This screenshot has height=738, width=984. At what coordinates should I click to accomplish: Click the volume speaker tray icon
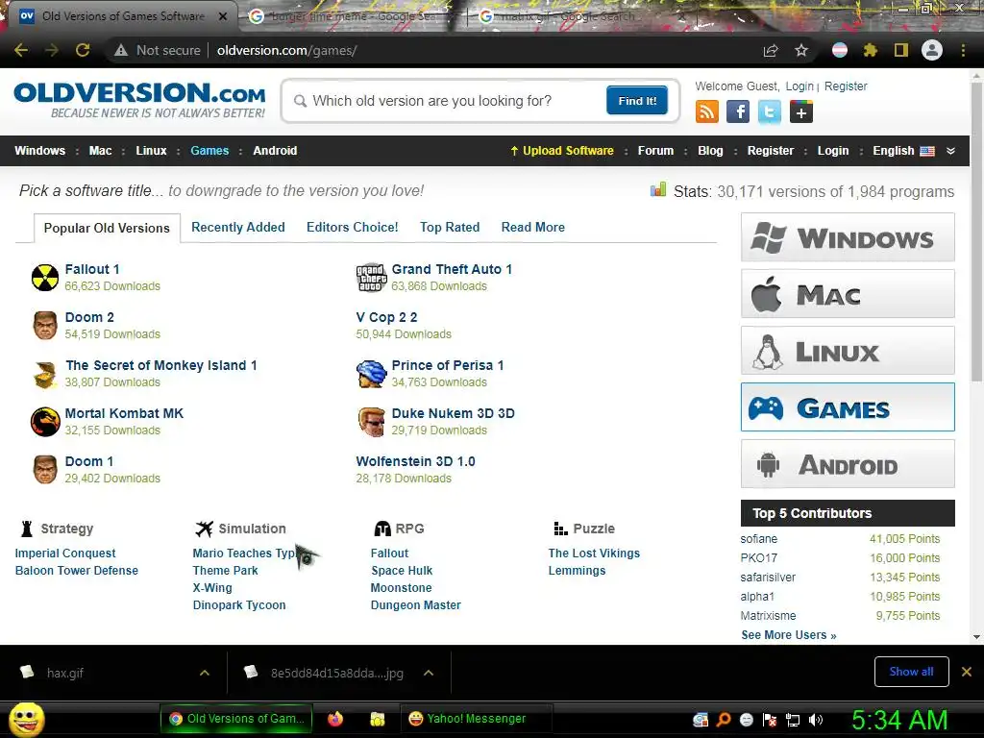(816, 720)
